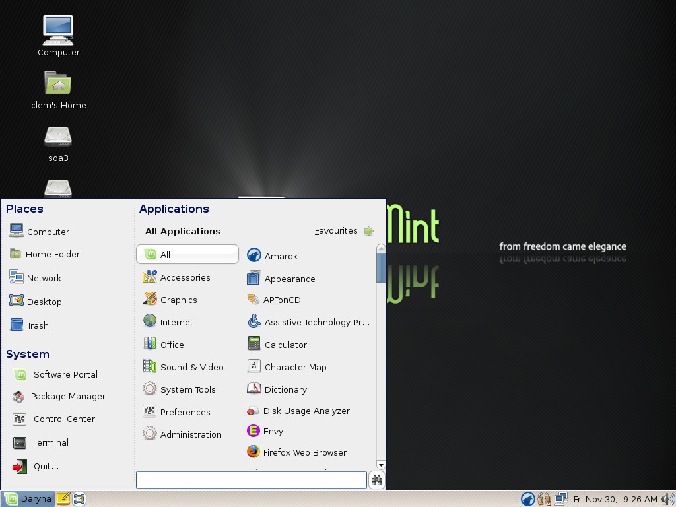The height and width of the screenshot is (507, 676).
Task: Click the Amarok icon in the applications list
Action: click(254, 255)
